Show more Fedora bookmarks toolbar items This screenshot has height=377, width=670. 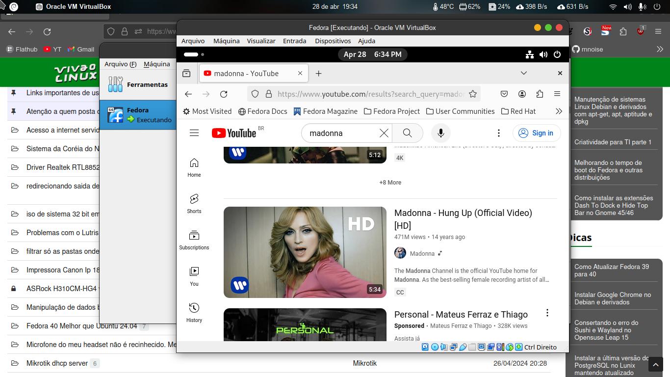[x=559, y=111]
